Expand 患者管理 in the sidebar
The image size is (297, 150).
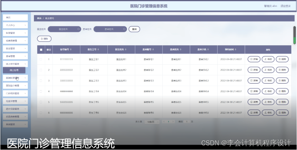coord(15,56)
